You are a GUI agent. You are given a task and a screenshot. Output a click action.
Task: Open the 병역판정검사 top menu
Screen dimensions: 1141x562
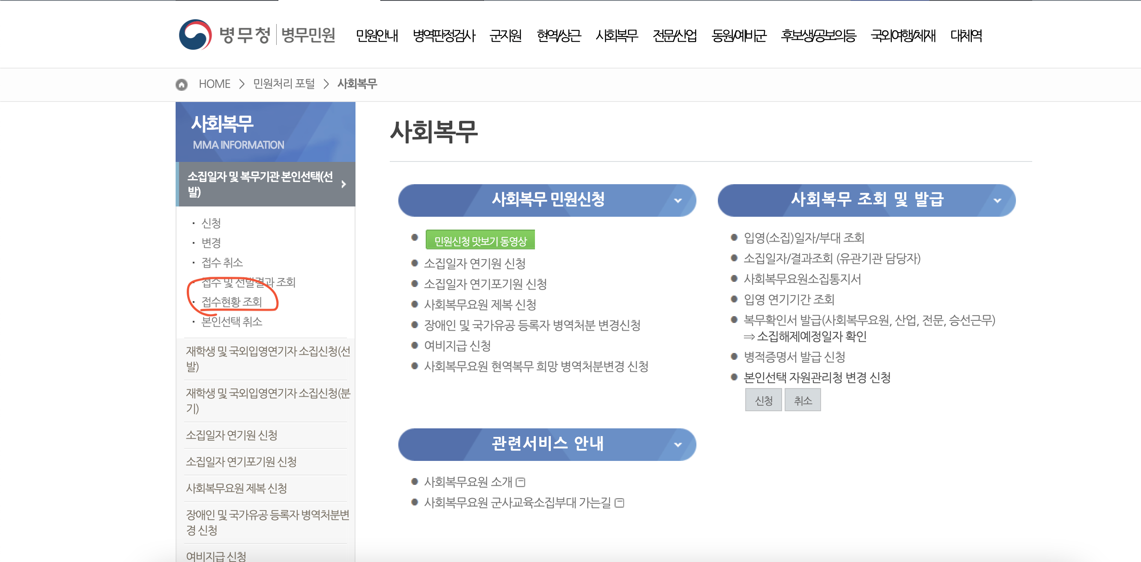point(443,36)
